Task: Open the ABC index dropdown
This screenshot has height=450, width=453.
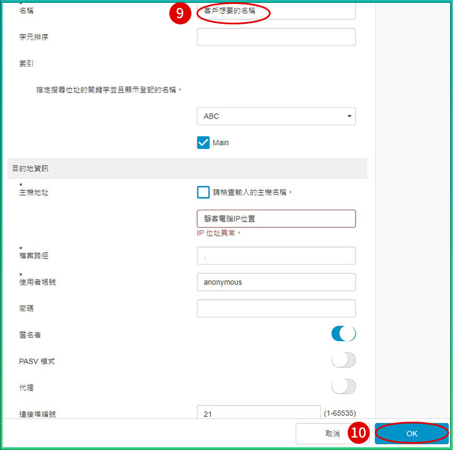Action: point(276,116)
